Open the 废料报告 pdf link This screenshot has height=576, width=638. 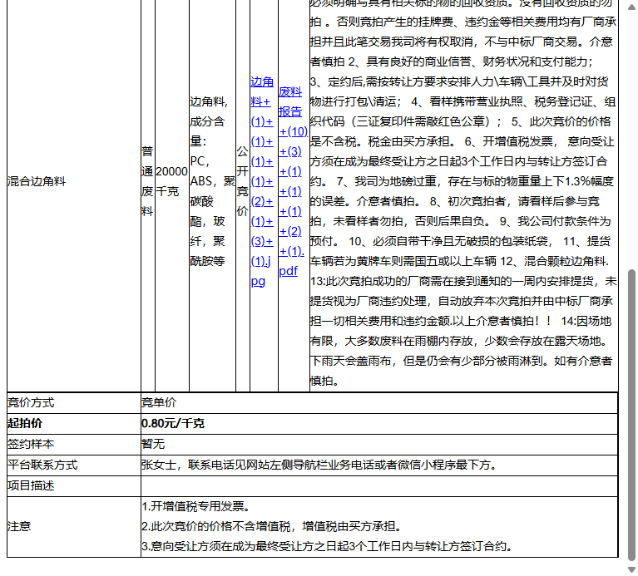tap(293, 181)
